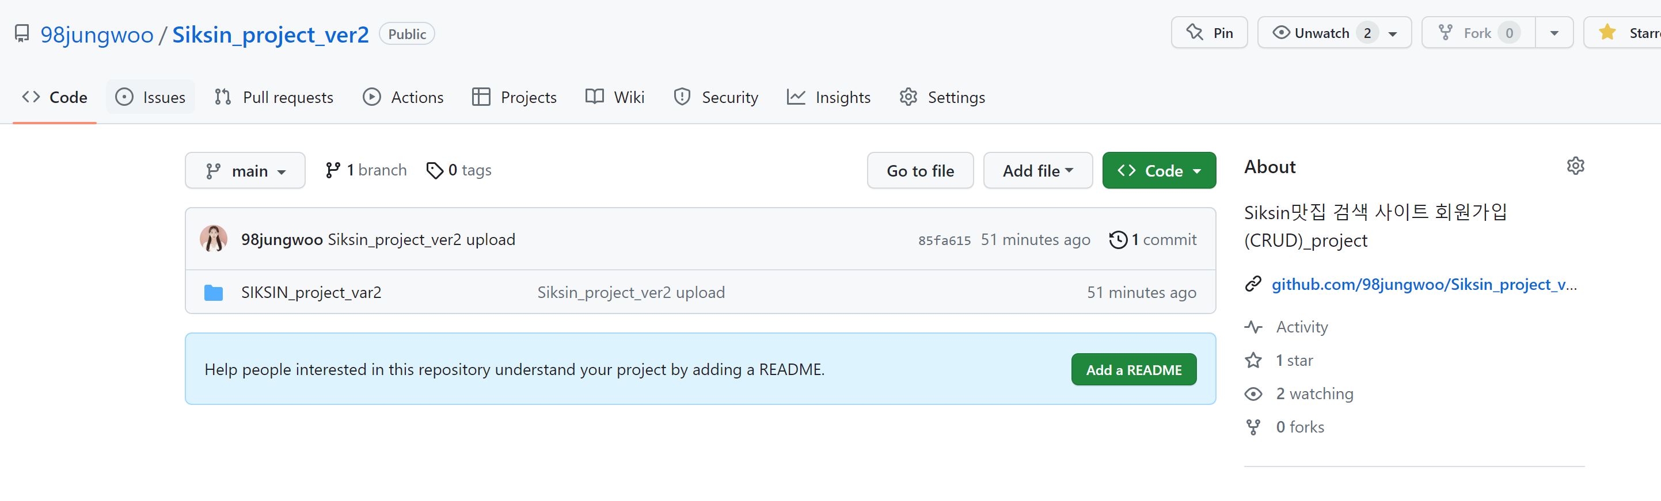Open the repository Settings tab
Viewport: 1661px width, 501px height.
click(942, 97)
